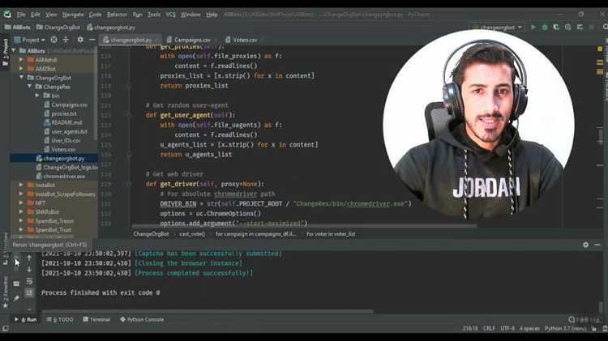This screenshot has height=341, width=608.
Task: Open the Refactor menu
Action: click(117, 14)
